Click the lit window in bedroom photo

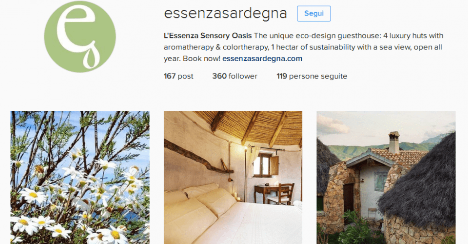point(262,165)
